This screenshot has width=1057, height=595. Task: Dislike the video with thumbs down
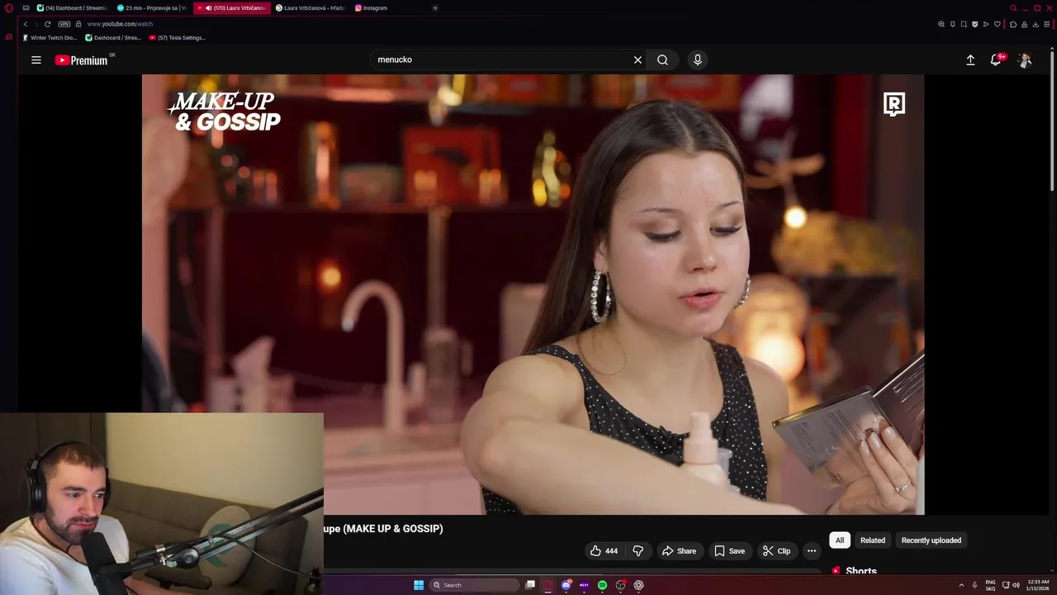pos(638,551)
